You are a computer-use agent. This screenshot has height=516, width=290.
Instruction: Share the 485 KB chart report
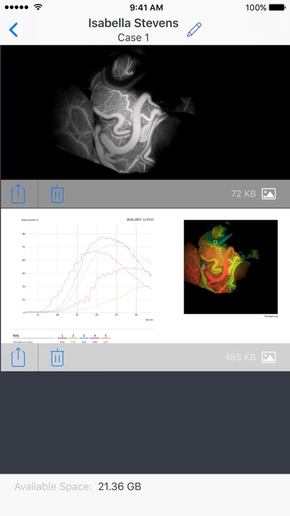(x=19, y=357)
